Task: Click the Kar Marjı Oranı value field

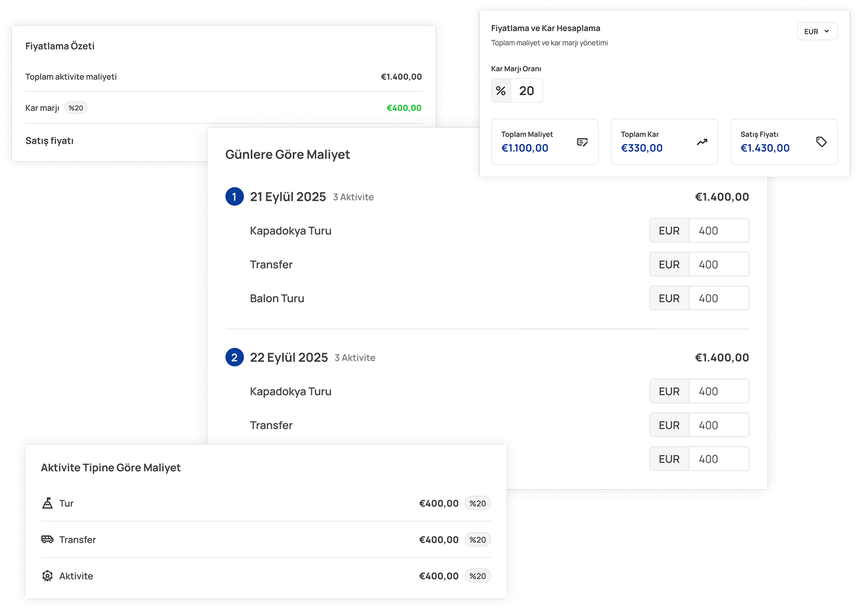Action: 527,91
